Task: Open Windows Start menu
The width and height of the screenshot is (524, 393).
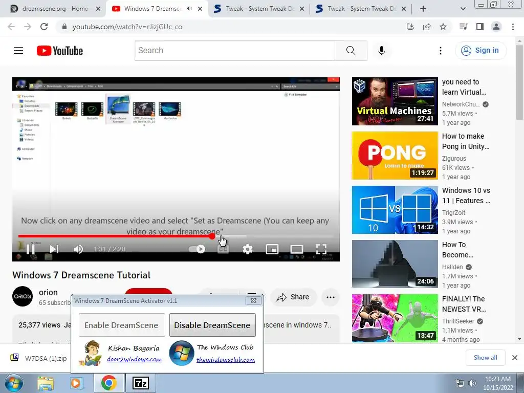Action: pyautogui.click(x=14, y=383)
